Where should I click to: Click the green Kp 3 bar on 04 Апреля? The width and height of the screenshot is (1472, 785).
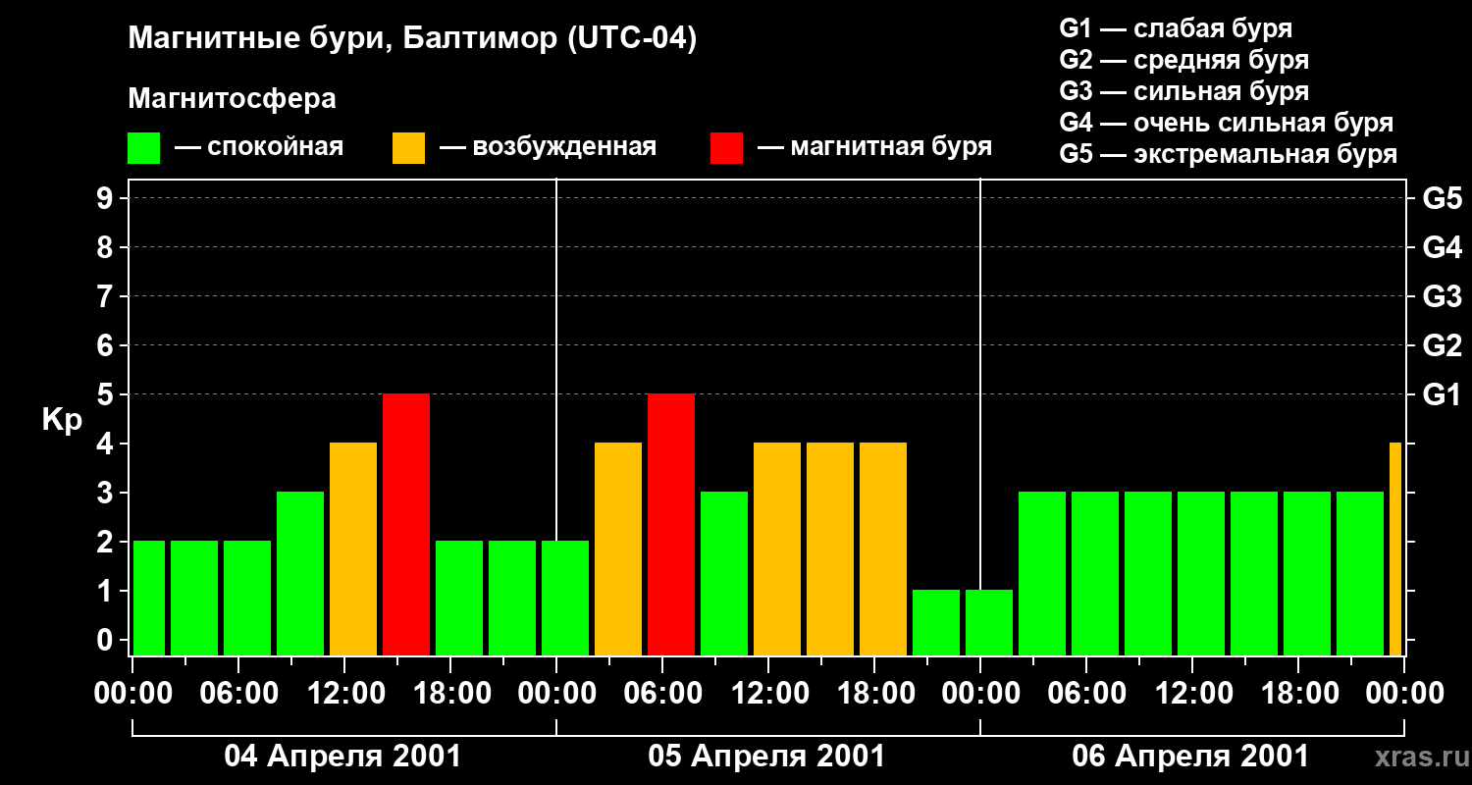point(300,574)
